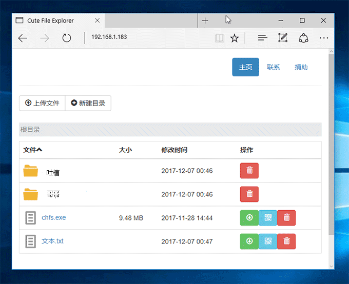349x284 pixels.
Task: Click the 操作 column header
Action: (247, 150)
